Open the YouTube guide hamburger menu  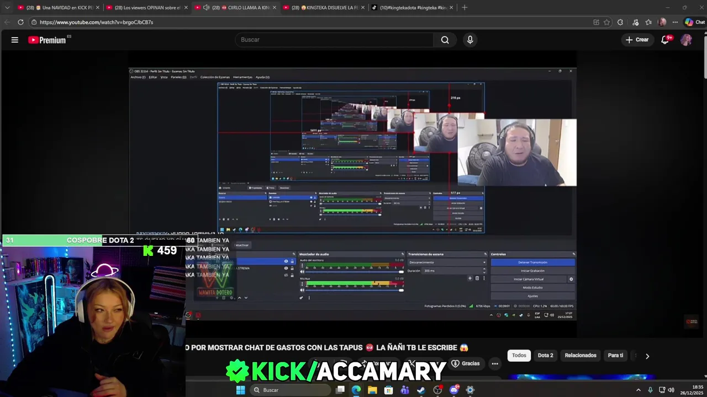[x=15, y=40]
